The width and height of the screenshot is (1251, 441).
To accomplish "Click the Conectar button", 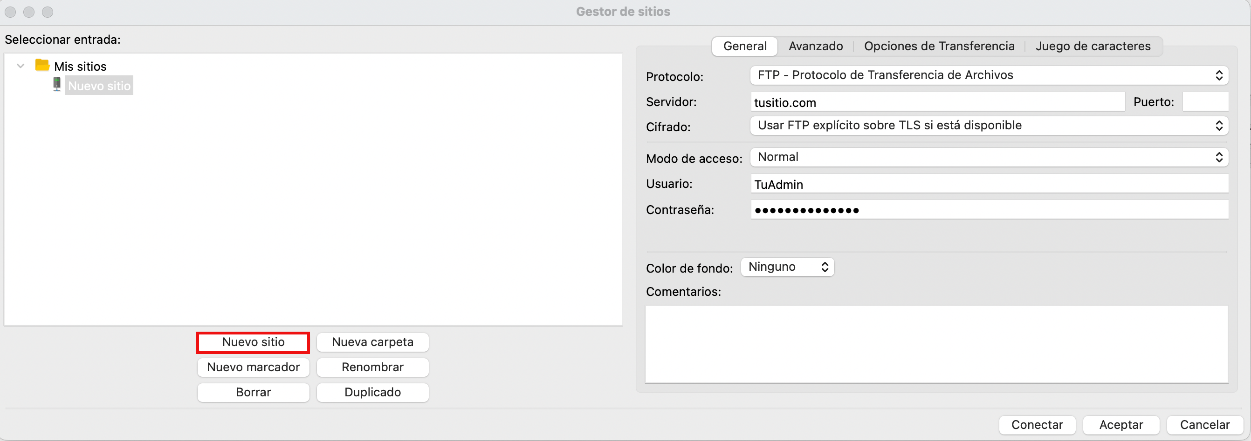I will pyautogui.click(x=1037, y=425).
